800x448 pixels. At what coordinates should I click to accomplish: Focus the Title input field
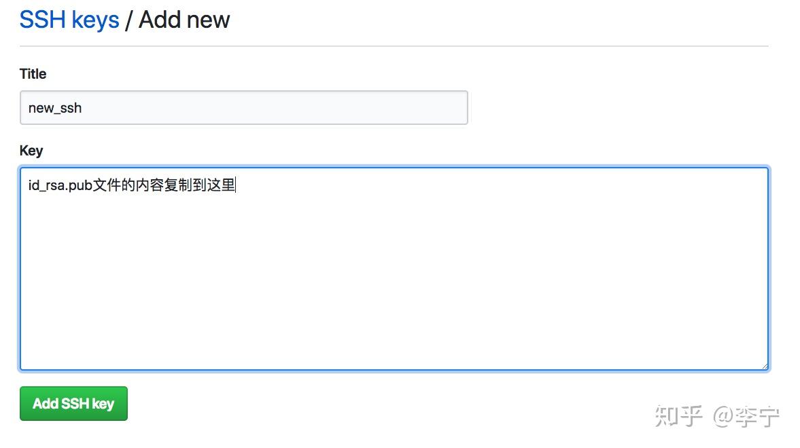click(244, 107)
